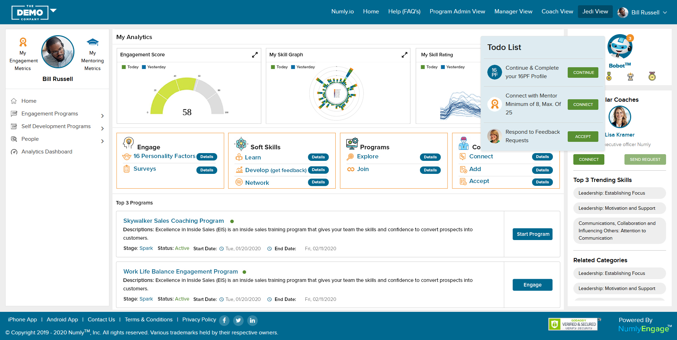
Task: Toggle the Yesterday legend in My Skill Graph
Action: pos(303,67)
